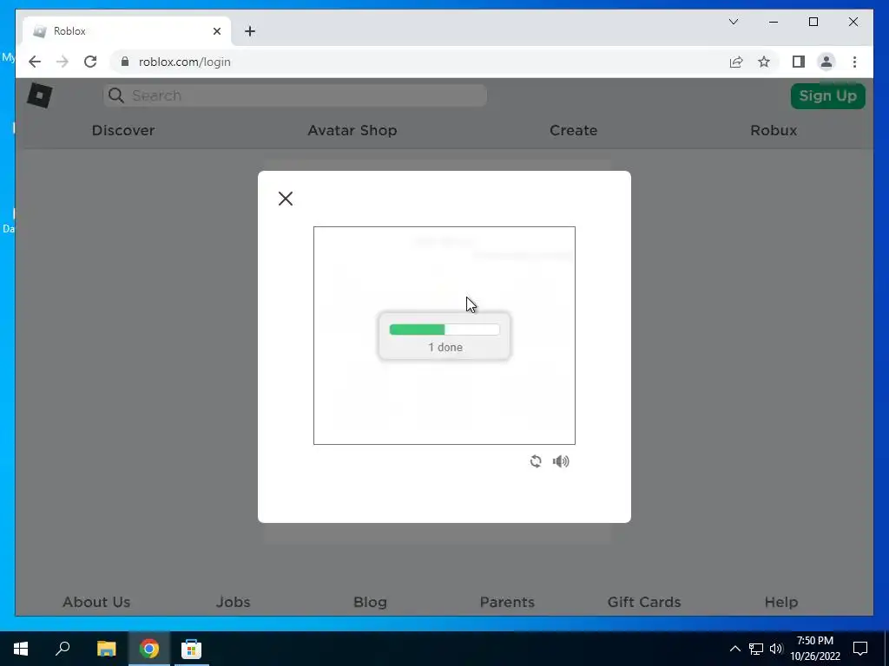Open the Roblox logo home link
Viewport: 889px width, 666px height.
pyautogui.click(x=40, y=95)
